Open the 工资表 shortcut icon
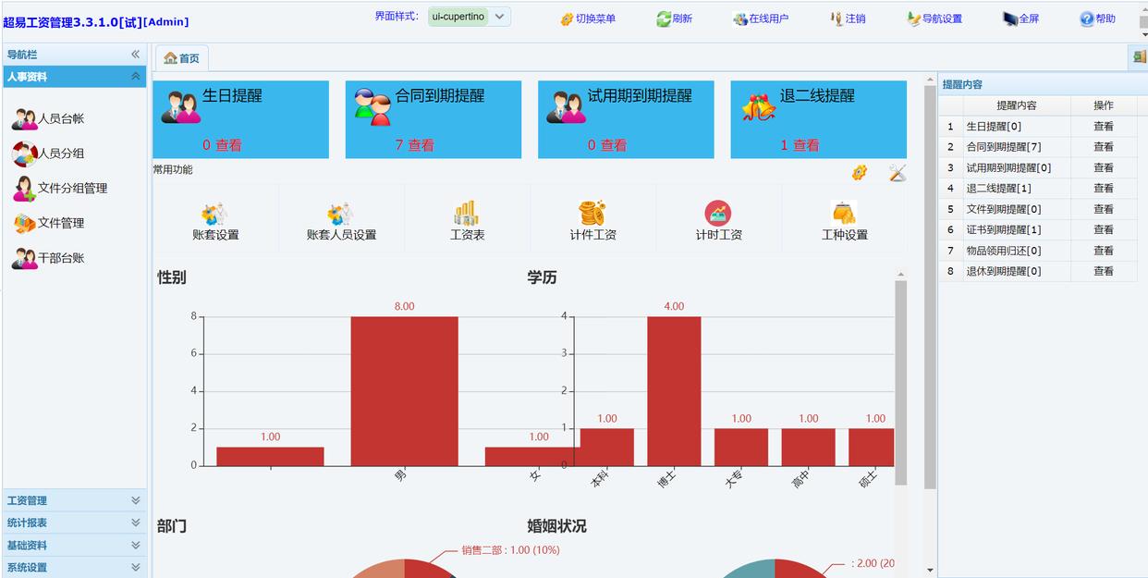1148x578 pixels. [x=467, y=215]
